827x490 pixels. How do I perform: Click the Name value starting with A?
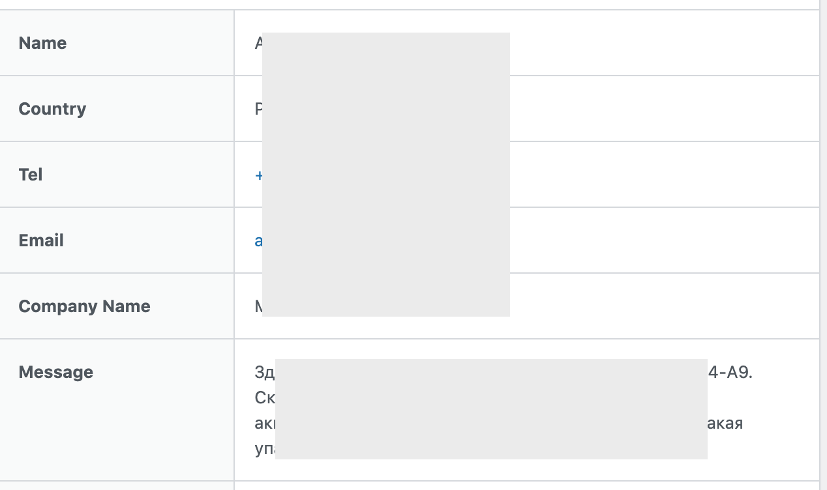point(258,44)
